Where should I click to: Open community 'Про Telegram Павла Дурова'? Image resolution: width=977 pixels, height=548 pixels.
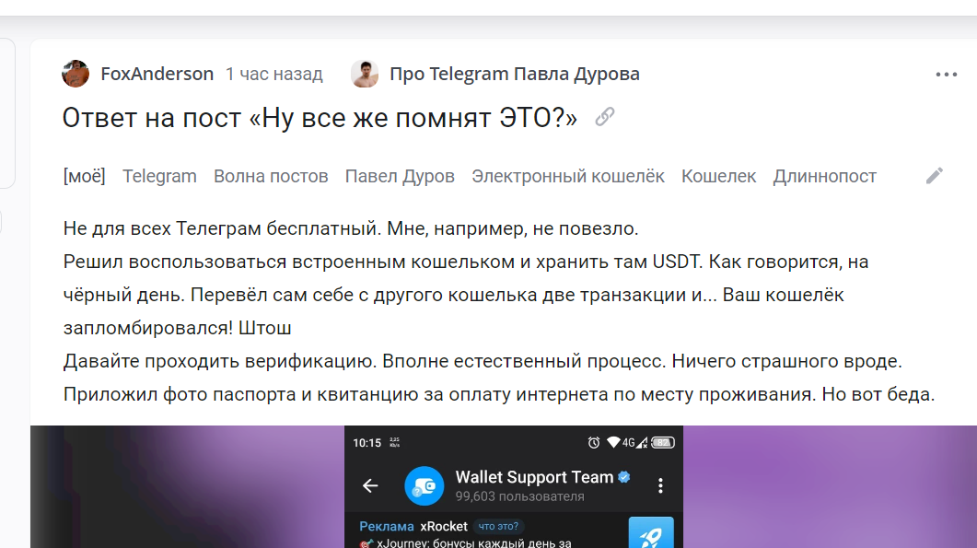point(515,74)
